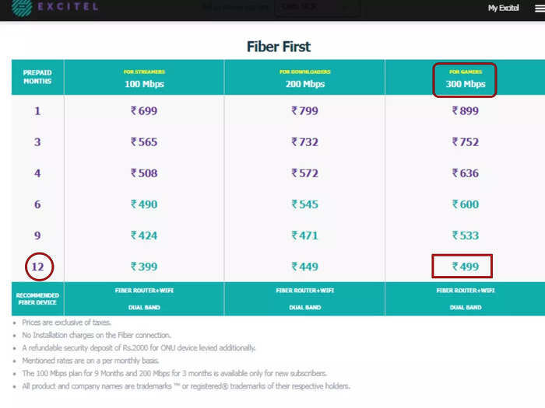Image resolution: width=545 pixels, height=408 pixels.
Task: Choose the ₹699 one-month 100 Mbps price
Action: pos(144,110)
